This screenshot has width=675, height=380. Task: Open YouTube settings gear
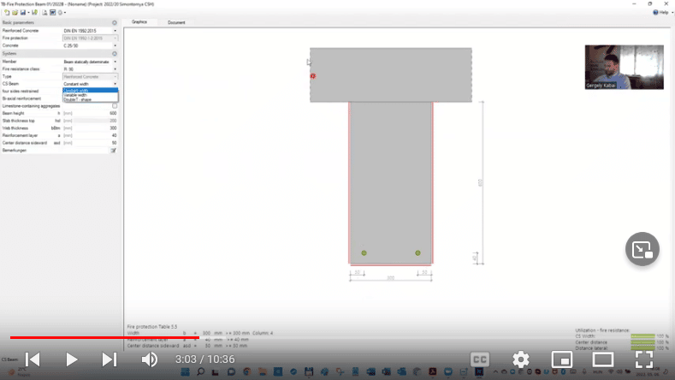point(520,359)
